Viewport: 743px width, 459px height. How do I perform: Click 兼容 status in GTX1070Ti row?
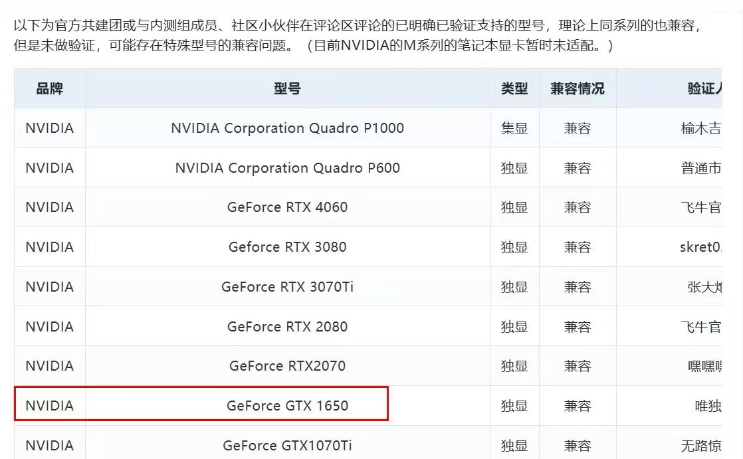click(x=577, y=445)
